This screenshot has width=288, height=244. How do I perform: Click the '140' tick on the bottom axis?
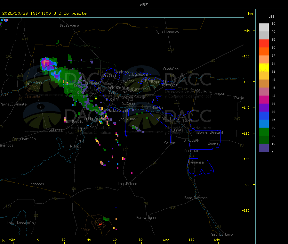click(217, 240)
